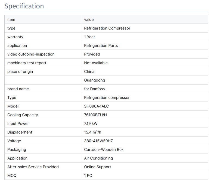The height and width of the screenshot is (182, 211).
Task: Click the 1 PC MOQ value
Action: coord(88,175)
